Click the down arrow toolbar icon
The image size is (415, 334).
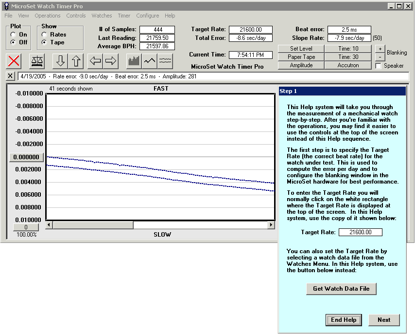point(60,61)
